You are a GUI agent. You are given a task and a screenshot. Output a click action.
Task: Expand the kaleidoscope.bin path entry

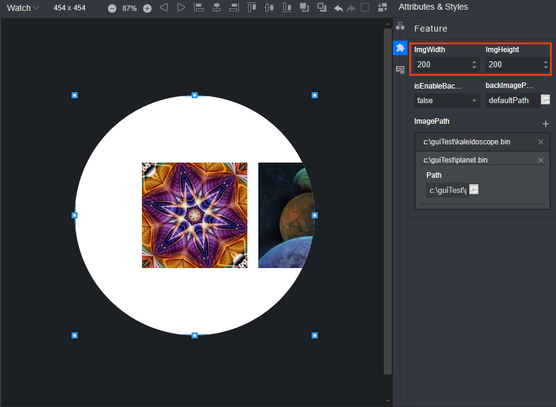[467, 142]
